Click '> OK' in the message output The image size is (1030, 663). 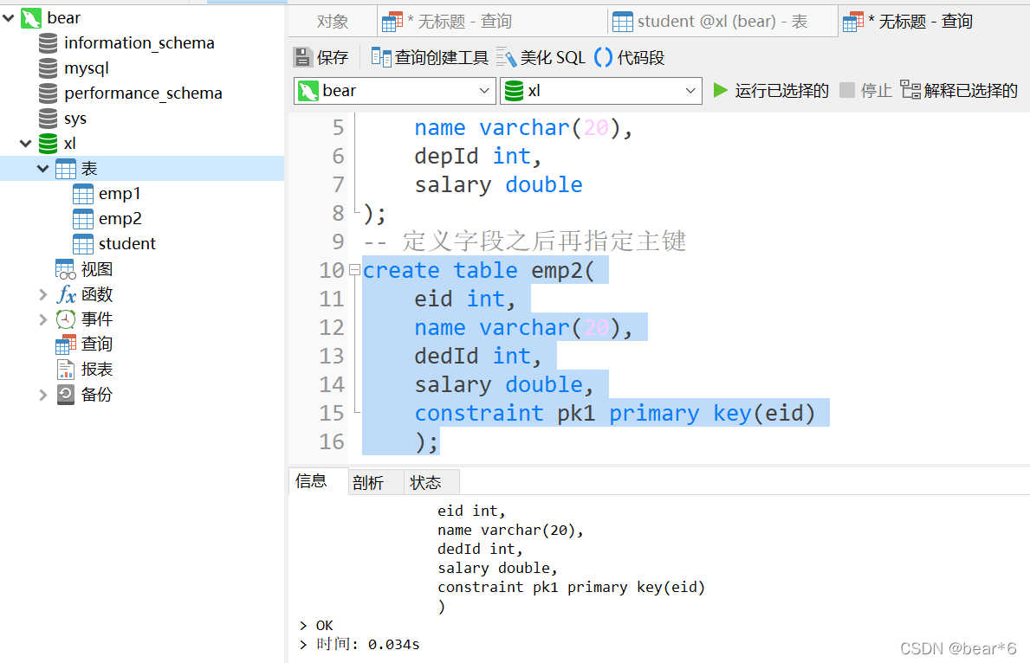coord(316,626)
